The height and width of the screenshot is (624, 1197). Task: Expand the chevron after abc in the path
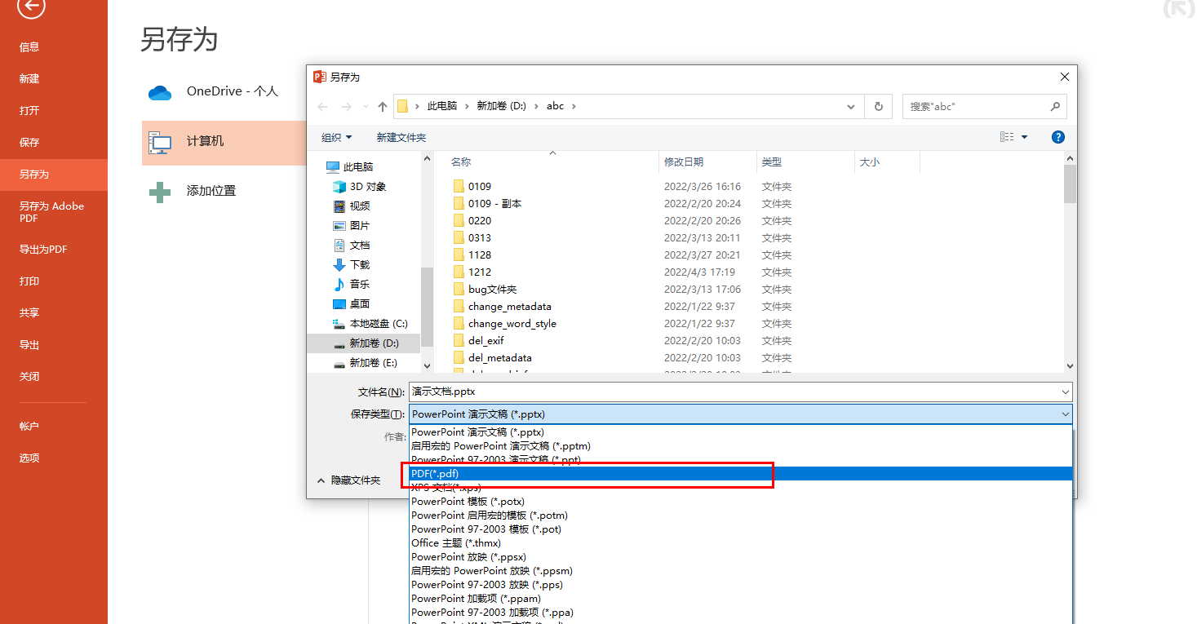pyautogui.click(x=573, y=107)
